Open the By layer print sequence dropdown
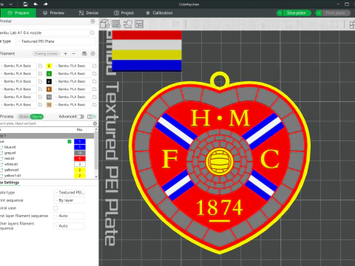Viewport: 355px width, 266px height. pyautogui.click(x=69, y=200)
